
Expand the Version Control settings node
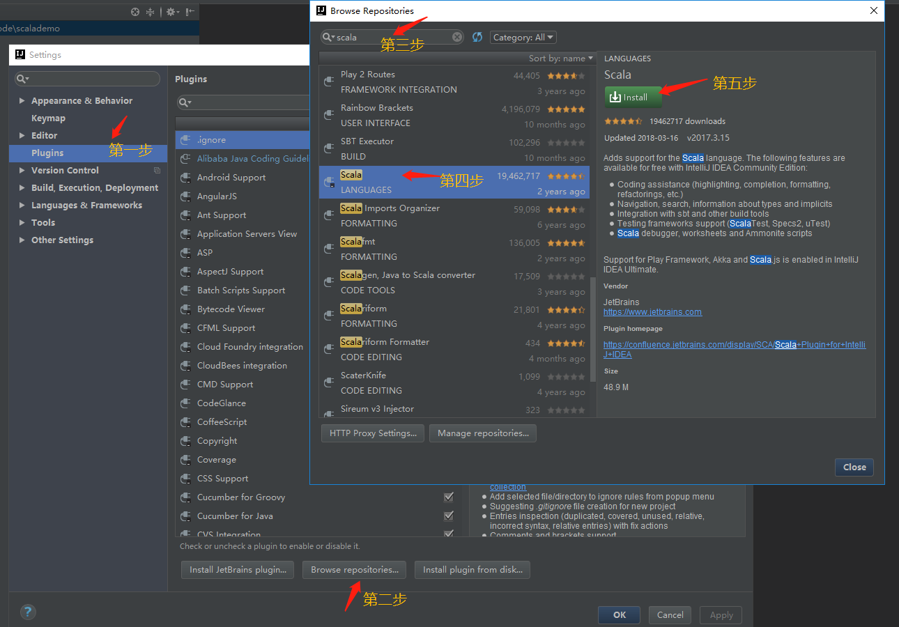tap(22, 170)
